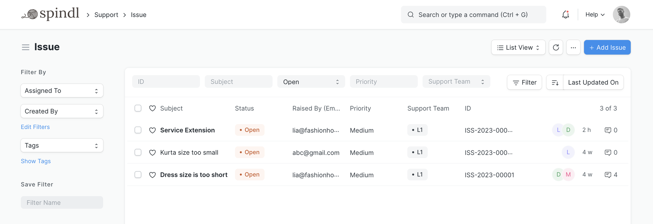Open the three-dot more options menu
This screenshot has width=653, height=224.
point(573,47)
